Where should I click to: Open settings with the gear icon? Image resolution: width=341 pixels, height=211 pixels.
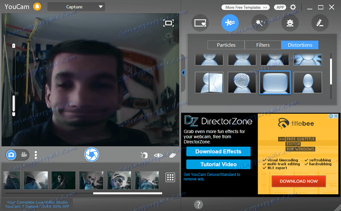click(293, 7)
